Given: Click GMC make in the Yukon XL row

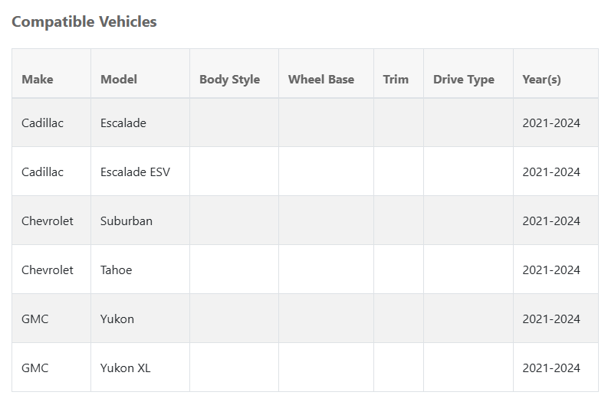Looking at the screenshot, I should (x=35, y=368).
